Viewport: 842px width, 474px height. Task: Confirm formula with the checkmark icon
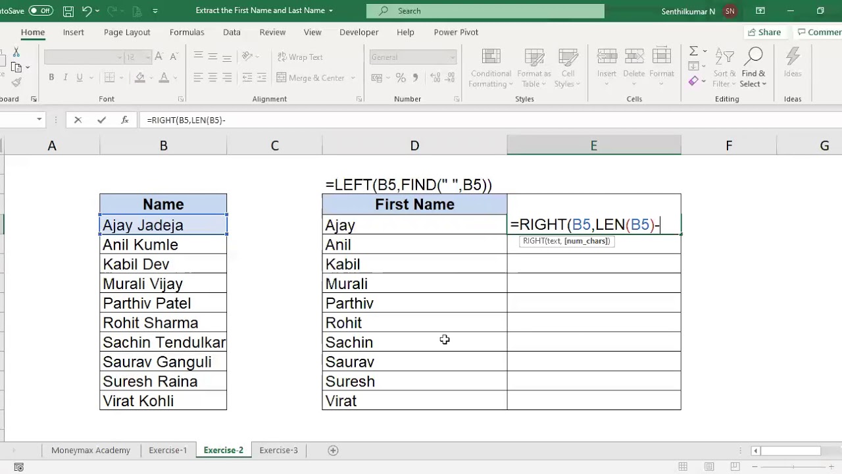click(x=101, y=120)
